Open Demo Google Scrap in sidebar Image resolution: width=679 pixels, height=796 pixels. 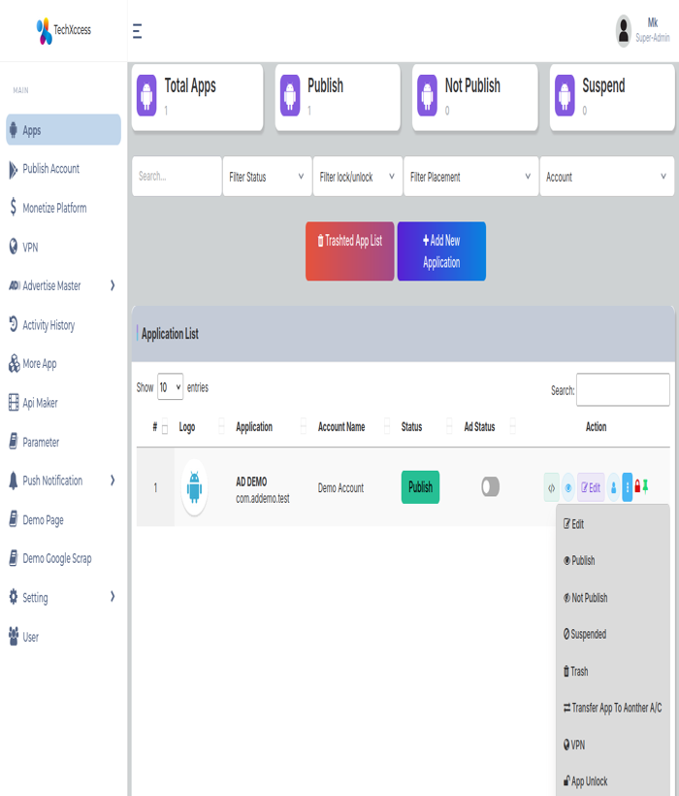[x=63, y=558]
